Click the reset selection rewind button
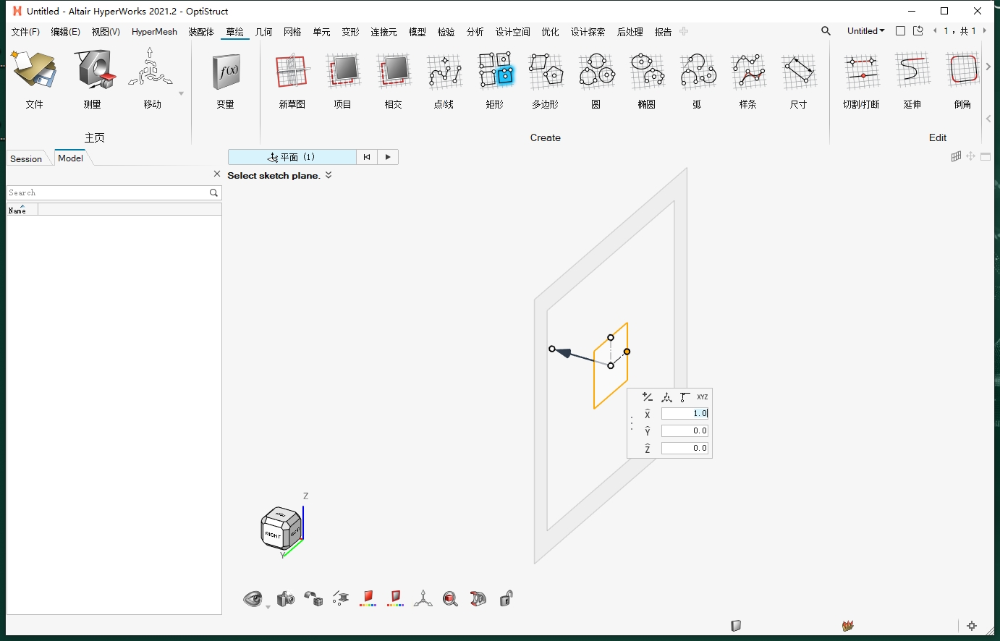Image resolution: width=1000 pixels, height=641 pixels. click(x=367, y=157)
